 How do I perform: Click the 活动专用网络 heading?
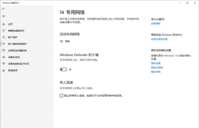pyautogui.click(x=70, y=34)
